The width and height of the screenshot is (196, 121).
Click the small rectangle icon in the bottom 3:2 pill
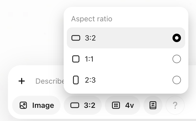(74, 105)
